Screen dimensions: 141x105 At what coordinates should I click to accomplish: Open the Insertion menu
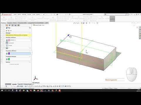29,14
